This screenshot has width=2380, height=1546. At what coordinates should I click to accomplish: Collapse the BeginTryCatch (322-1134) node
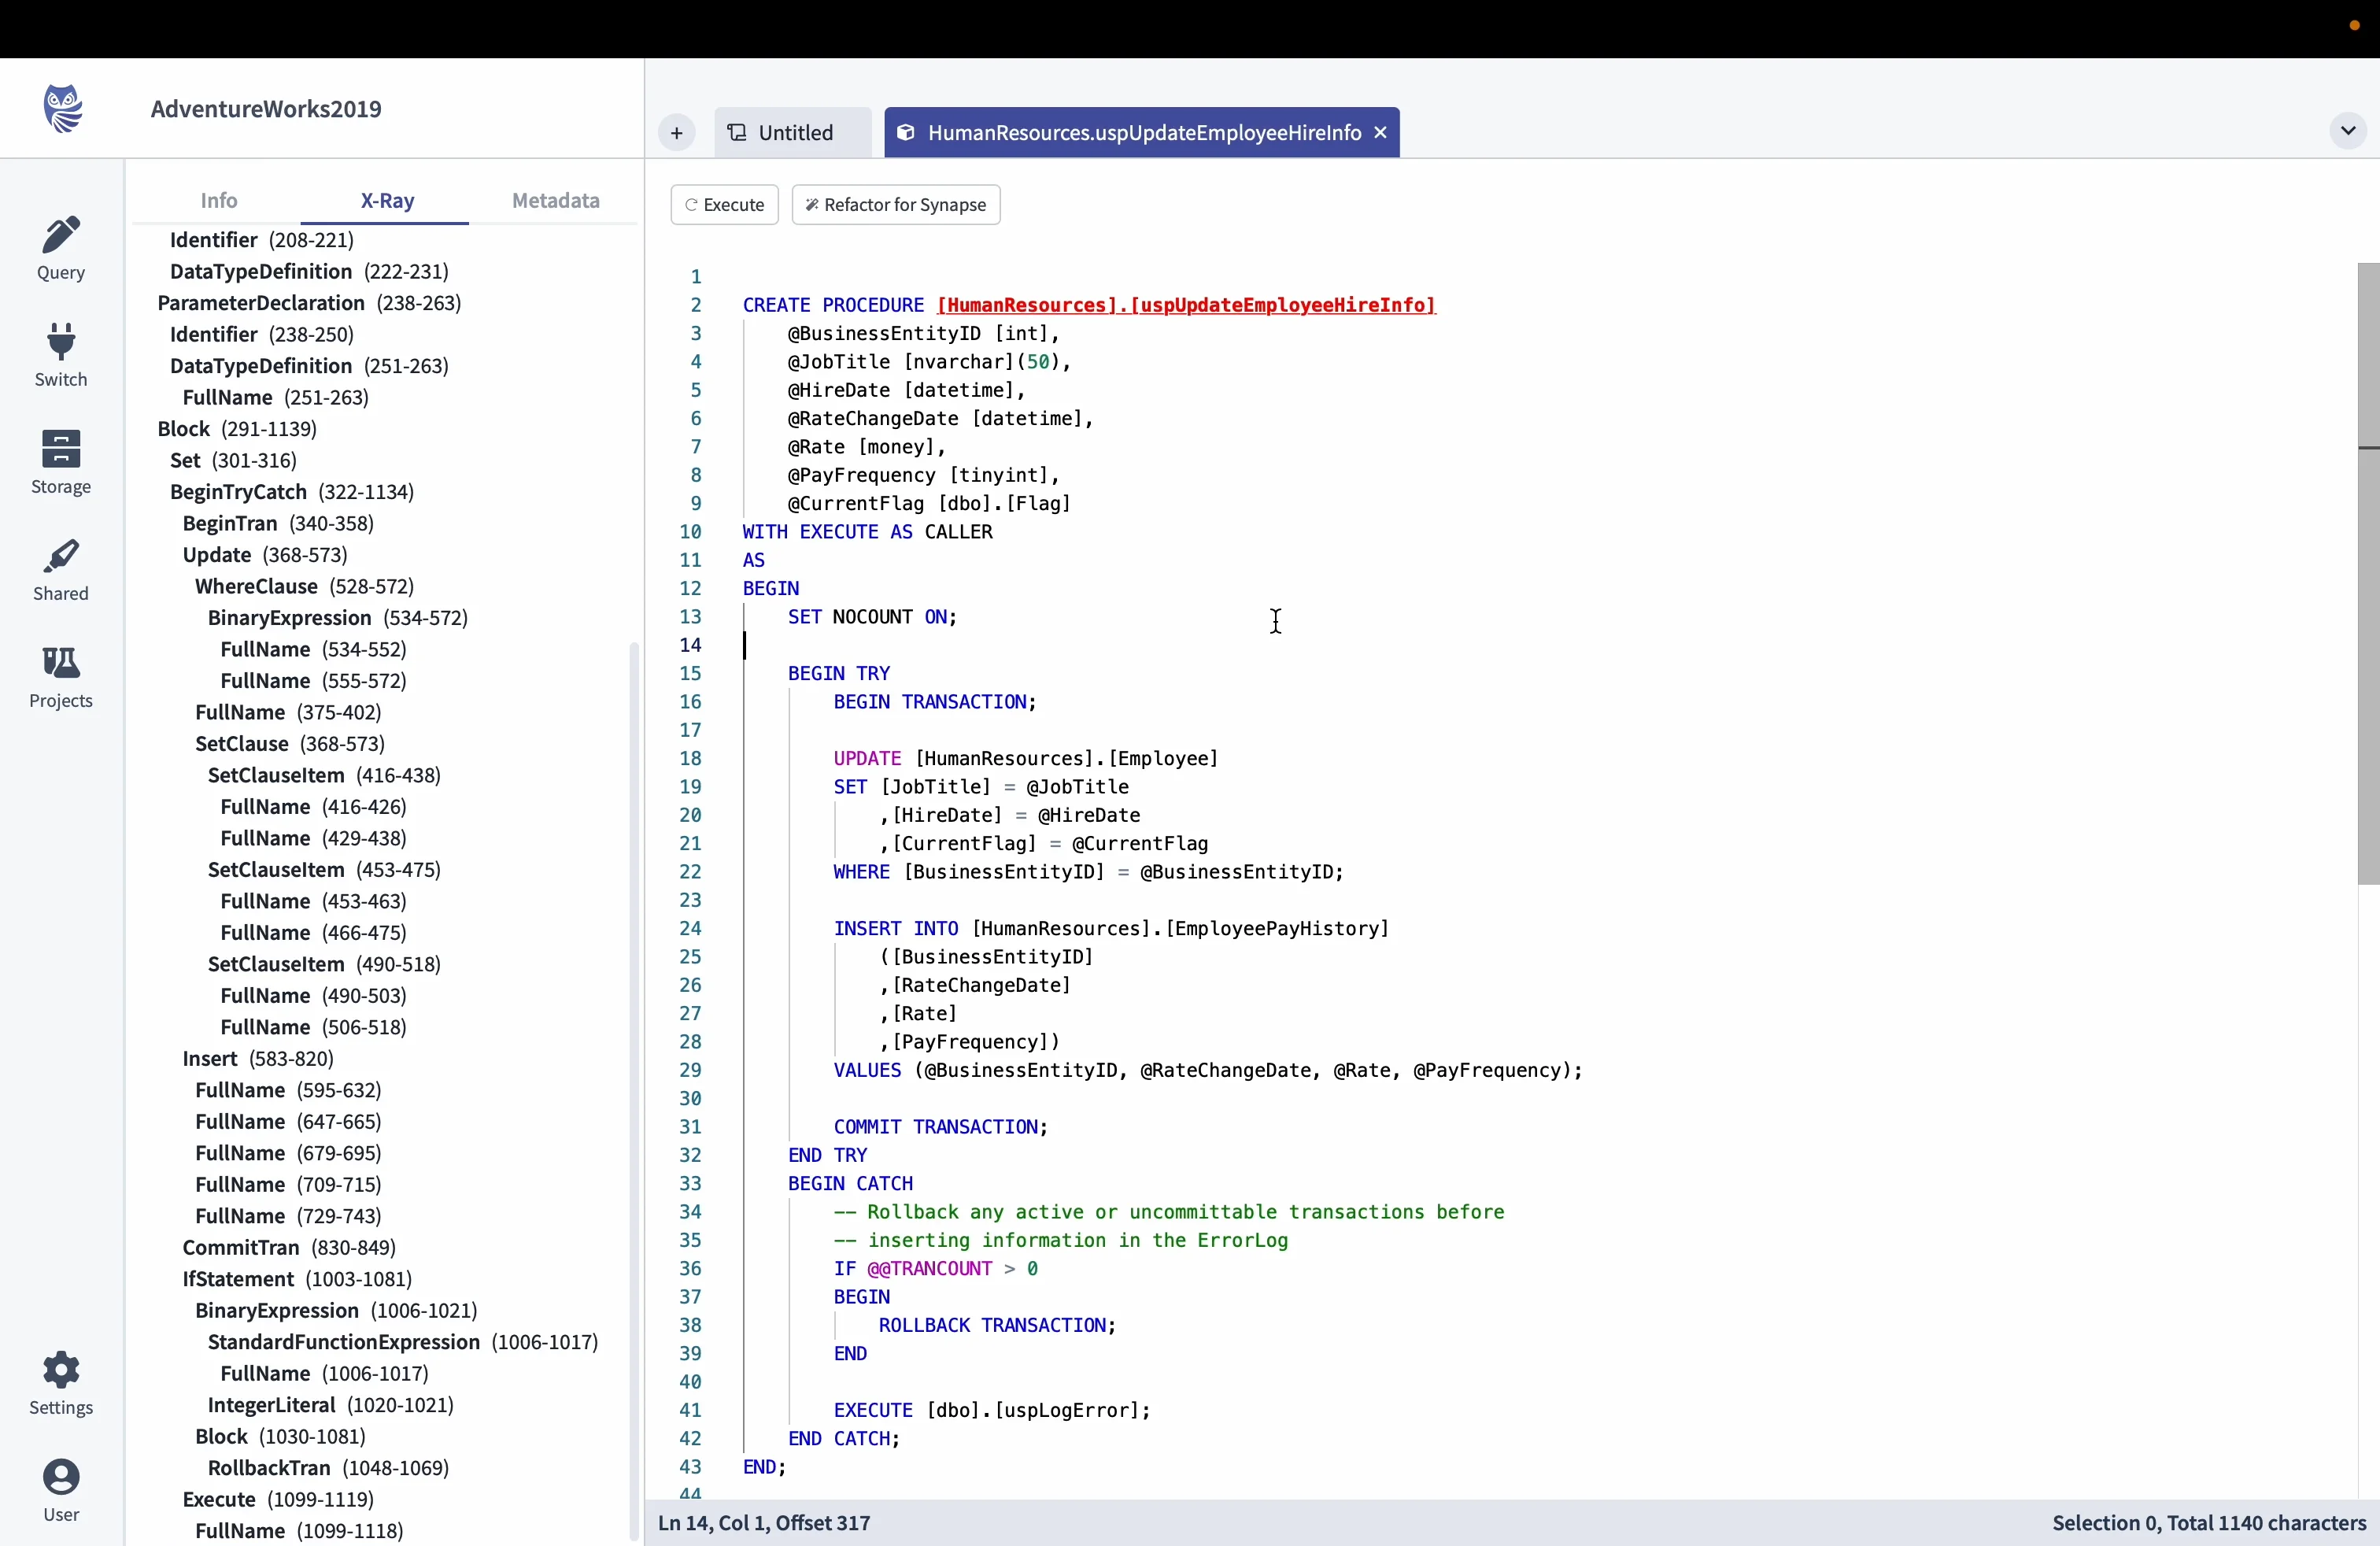[237, 492]
